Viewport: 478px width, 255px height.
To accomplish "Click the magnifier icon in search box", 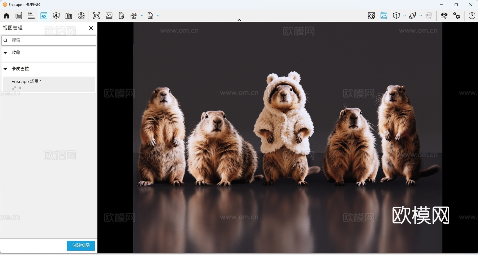I will (6, 41).
